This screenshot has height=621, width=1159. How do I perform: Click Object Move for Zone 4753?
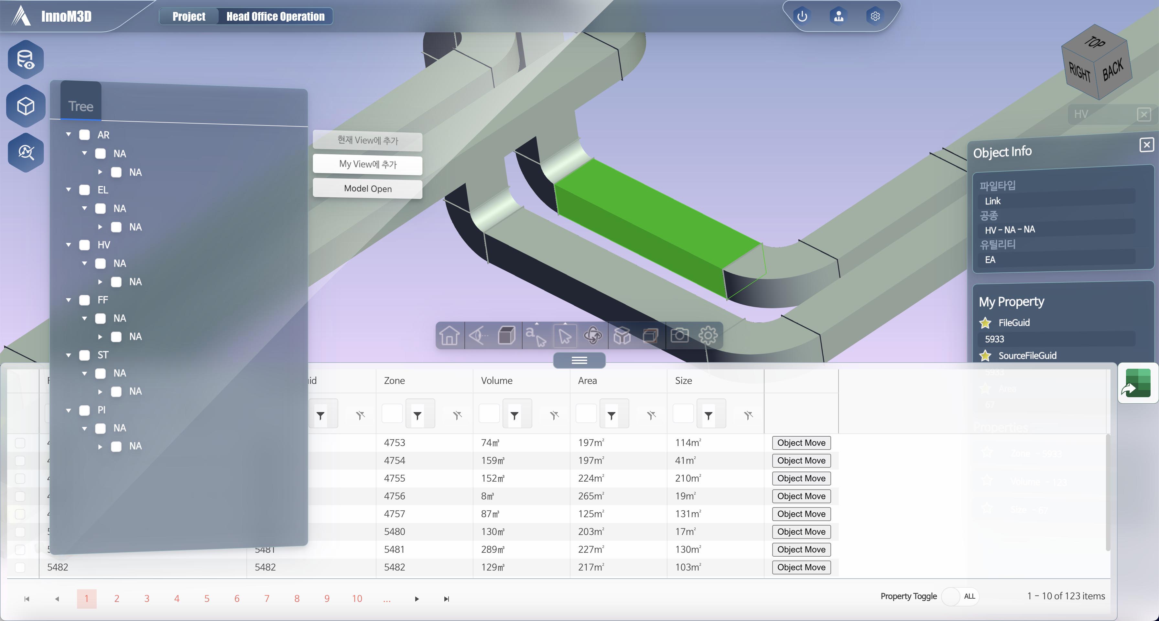801,443
